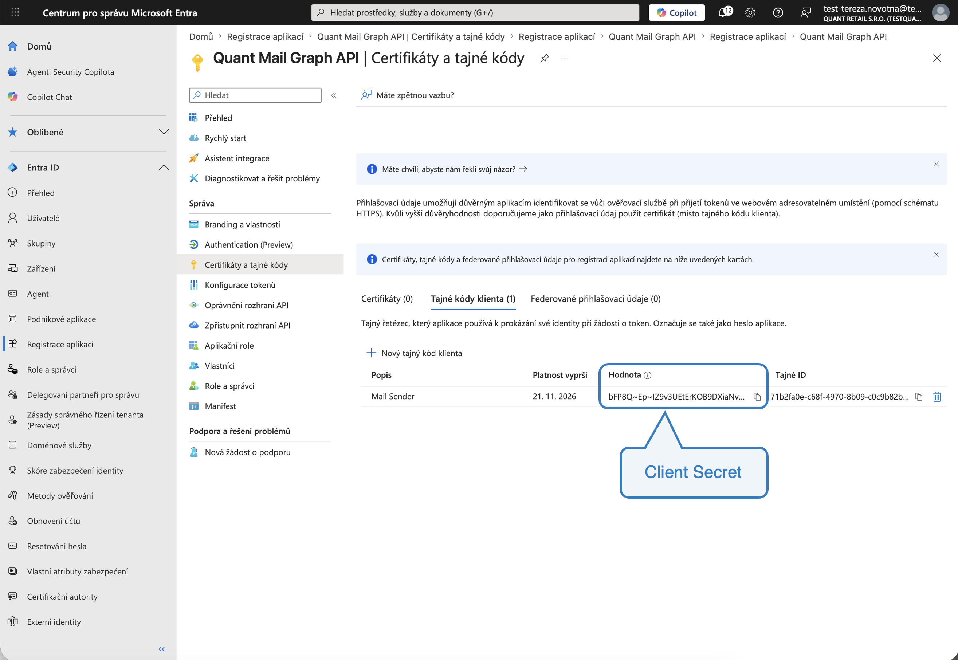Open Přehled in the resource menu
Screen dimensions: 958x660
point(218,118)
